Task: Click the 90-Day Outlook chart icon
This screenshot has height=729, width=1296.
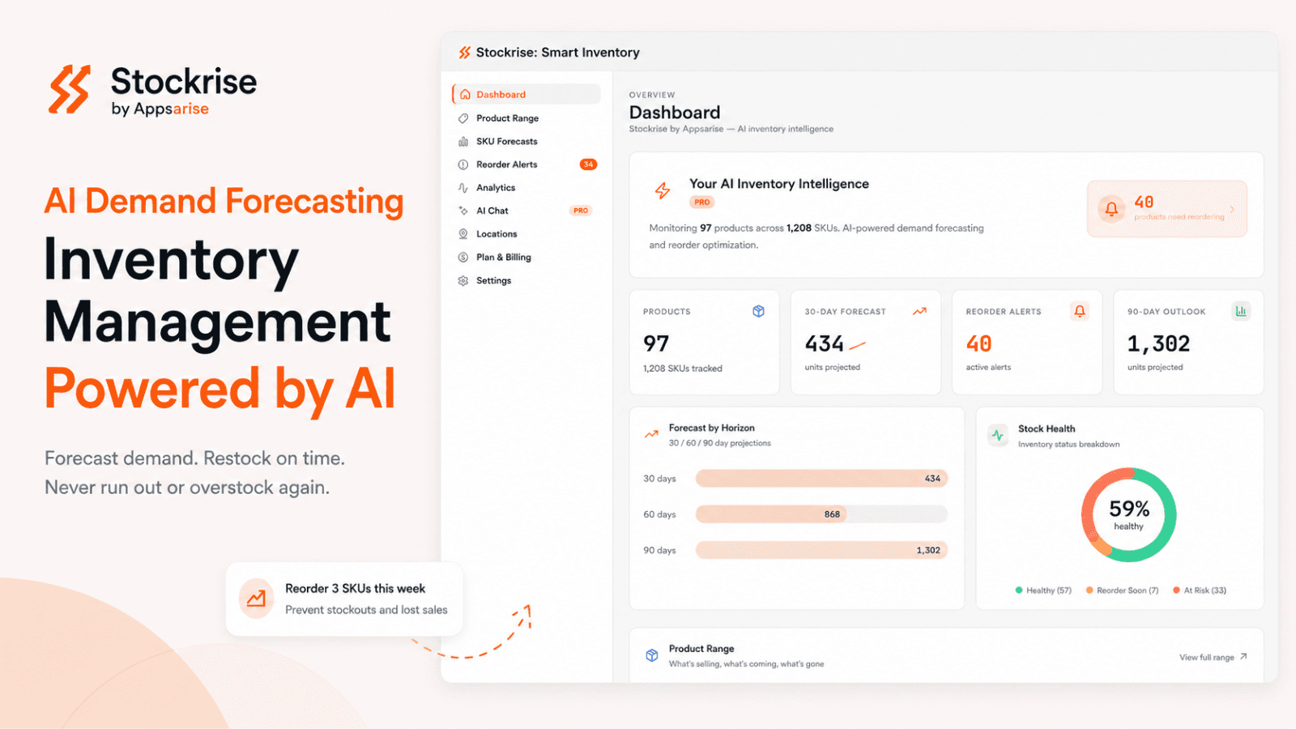Action: 1241,311
